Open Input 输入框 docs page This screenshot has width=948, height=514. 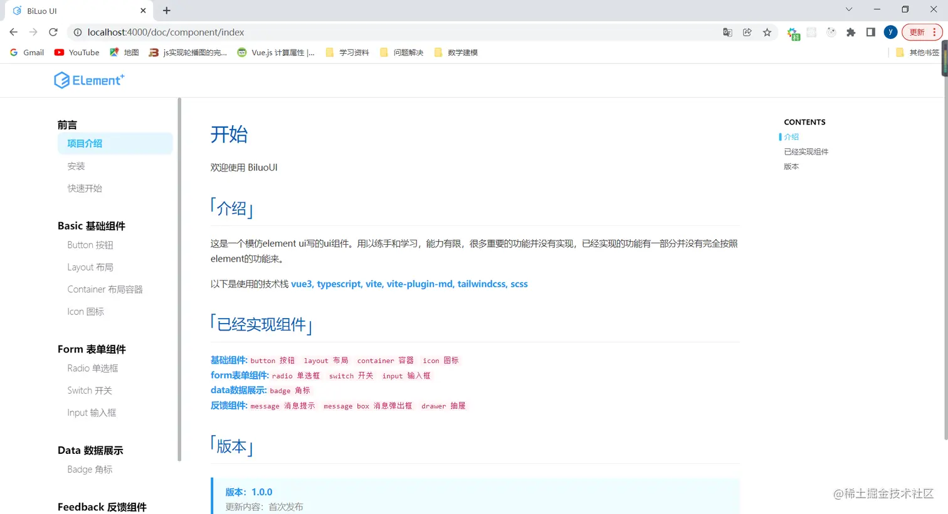click(92, 413)
